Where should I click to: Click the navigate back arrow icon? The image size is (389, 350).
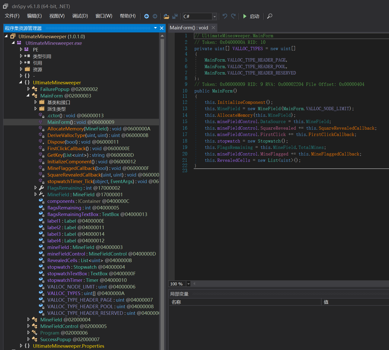pos(147,16)
